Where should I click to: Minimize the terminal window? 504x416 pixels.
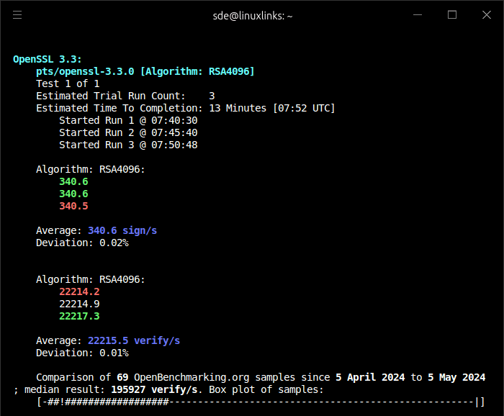coord(417,15)
